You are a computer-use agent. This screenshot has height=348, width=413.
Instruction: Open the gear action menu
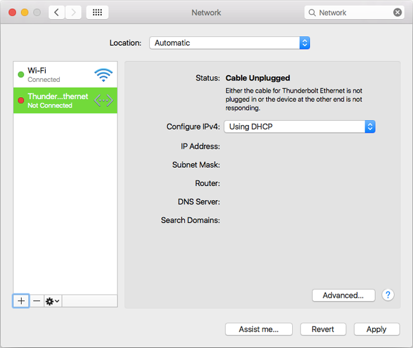tap(53, 301)
